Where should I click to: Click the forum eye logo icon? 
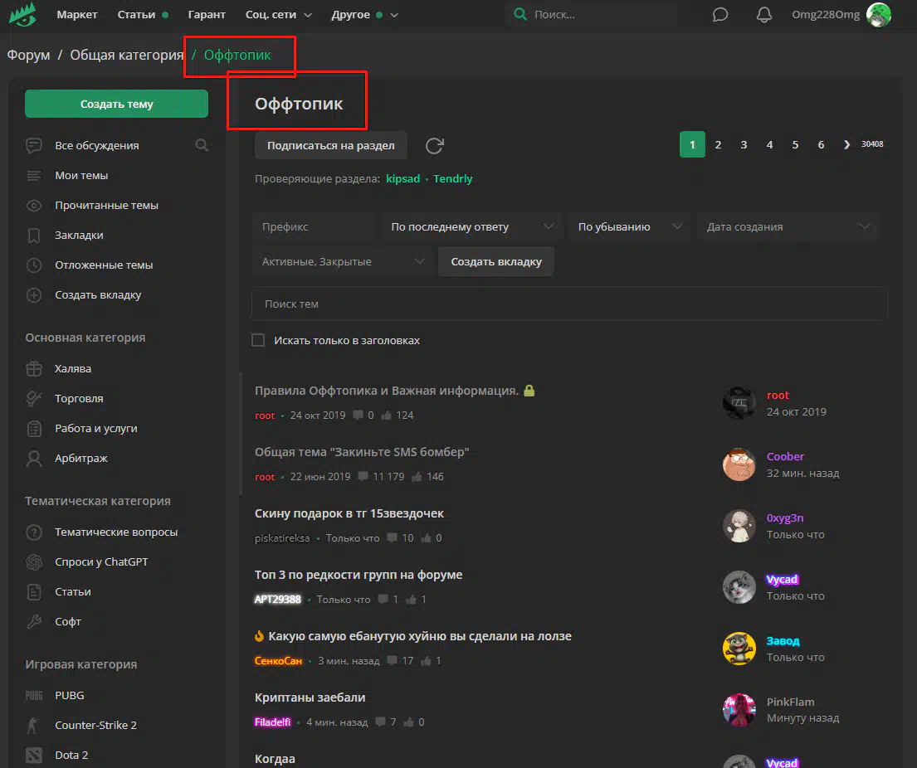23,15
